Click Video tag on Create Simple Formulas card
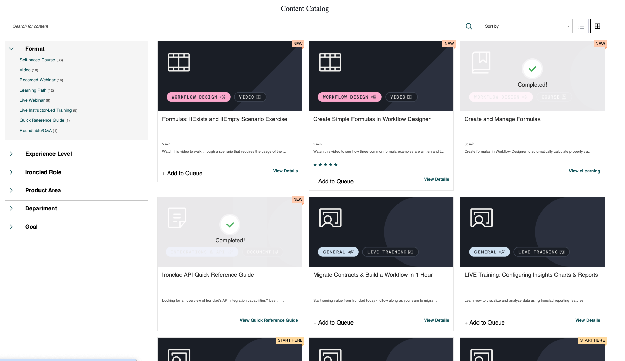Image resolution: width=625 pixels, height=361 pixels. point(401,97)
